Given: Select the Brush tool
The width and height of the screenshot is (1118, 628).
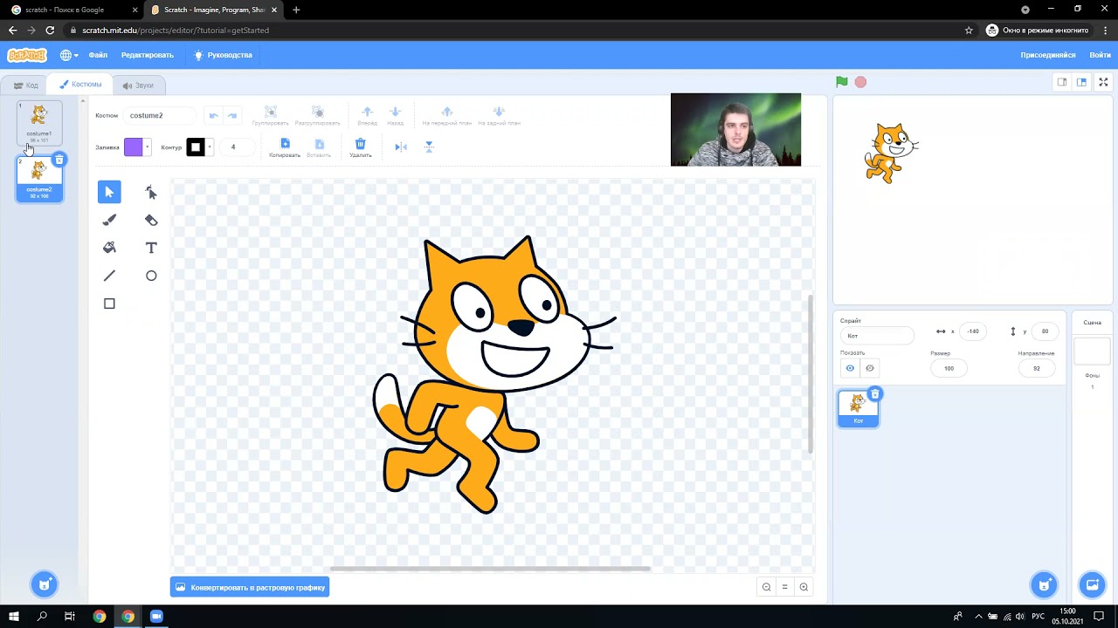Looking at the screenshot, I should (109, 220).
